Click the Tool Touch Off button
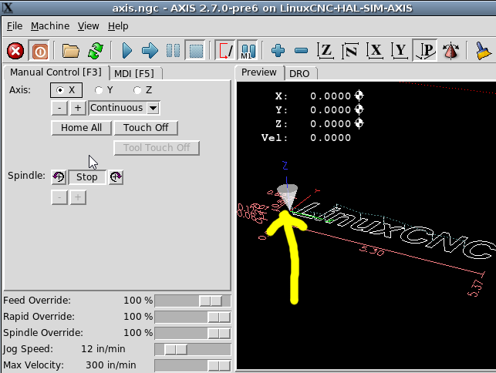 tap(157, 148)
